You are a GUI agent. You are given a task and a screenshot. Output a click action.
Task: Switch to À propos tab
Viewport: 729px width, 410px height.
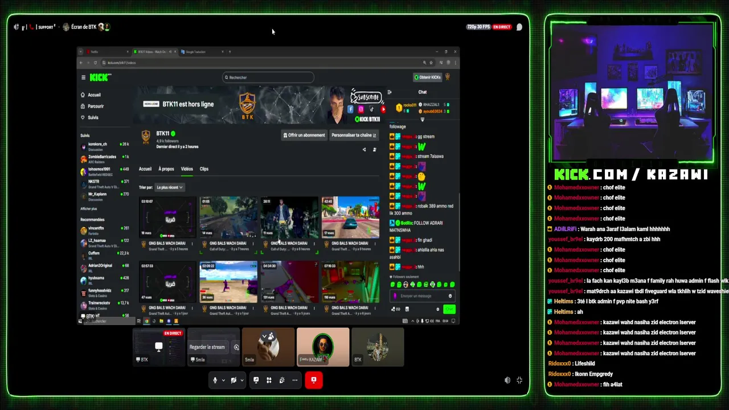tap(166, 169)
